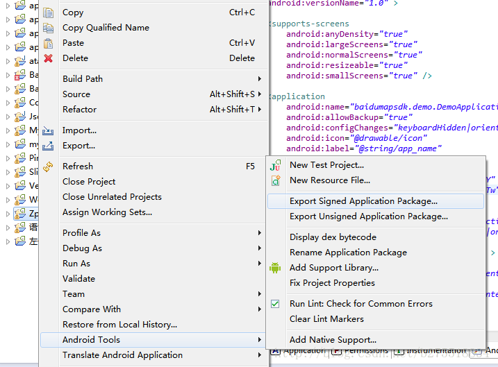The height and width of the screenshot is (367, 498).
Task: Open the Compare With submenu arrow
Action: coord(260,309)
